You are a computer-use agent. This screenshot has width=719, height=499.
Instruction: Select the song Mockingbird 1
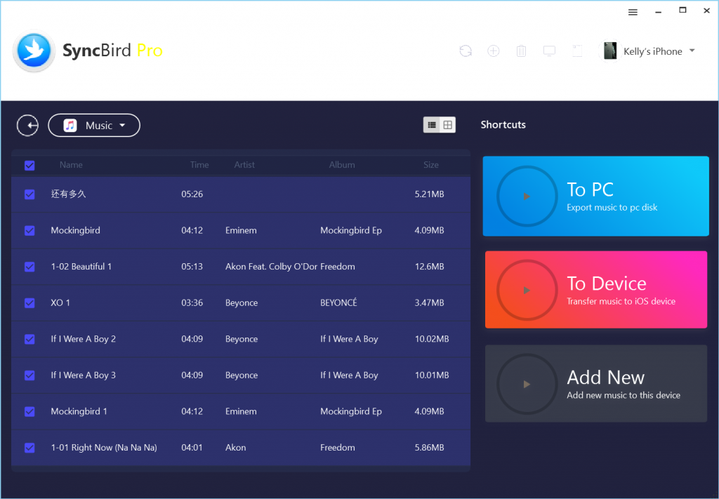tap(79, 411)
